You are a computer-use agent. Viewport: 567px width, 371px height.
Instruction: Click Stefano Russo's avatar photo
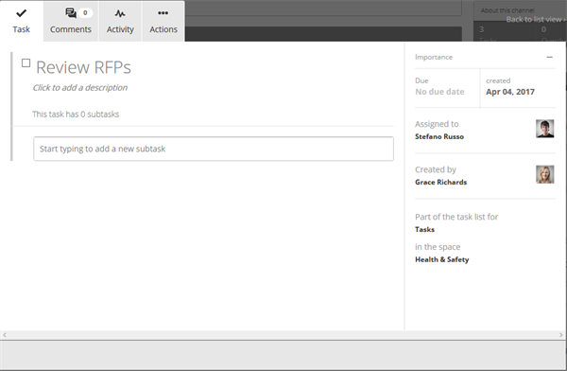pyautogui.click(x=544, y=129)
